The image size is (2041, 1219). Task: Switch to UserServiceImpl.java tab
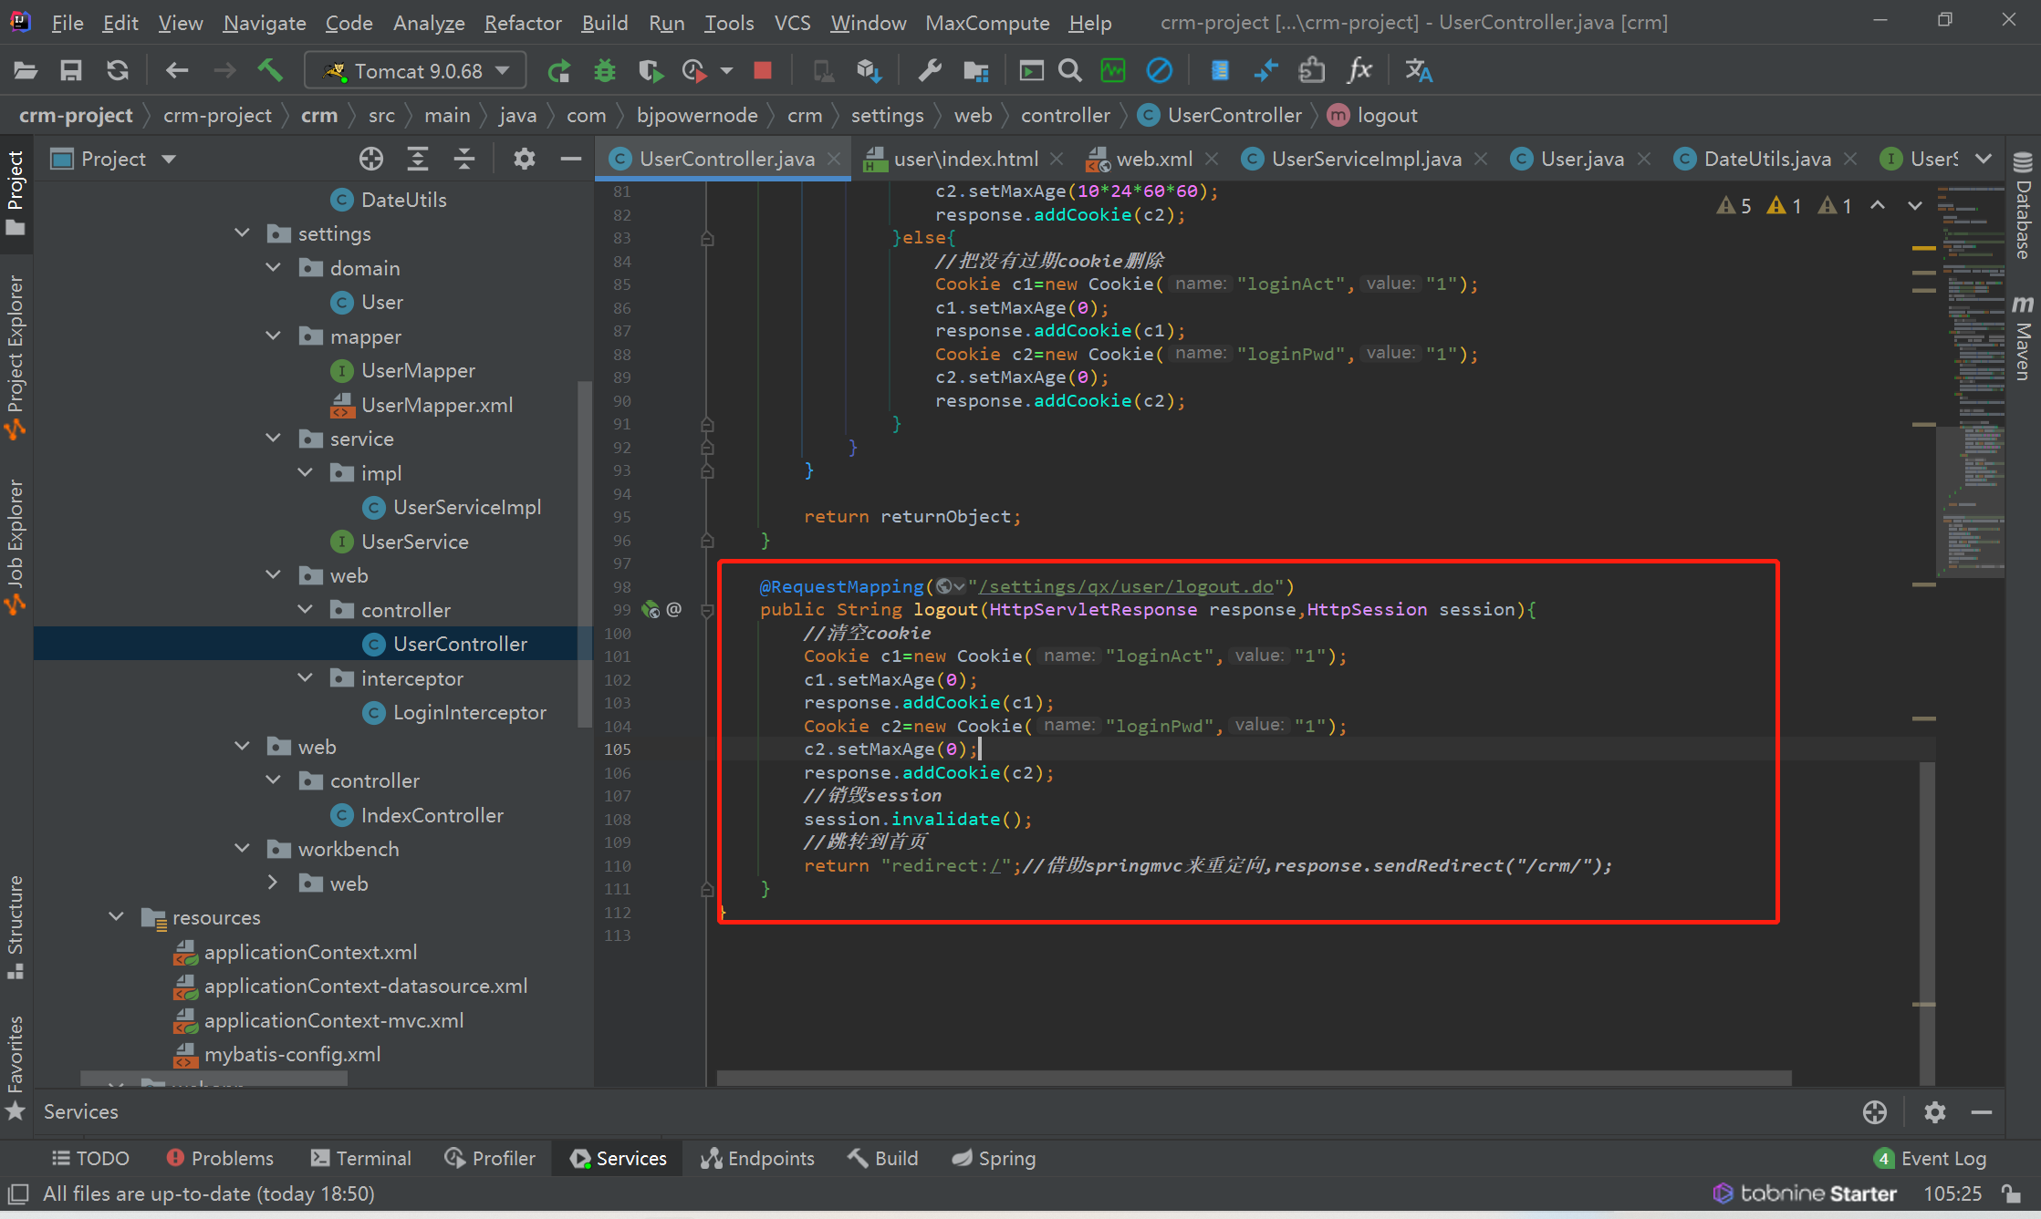(x=1365, y=159)
